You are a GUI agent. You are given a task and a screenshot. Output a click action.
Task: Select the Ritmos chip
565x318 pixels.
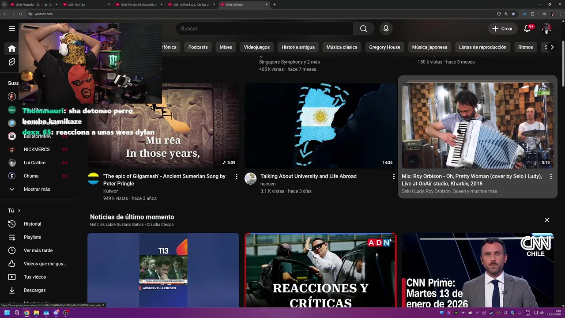(x=525, y=47)
